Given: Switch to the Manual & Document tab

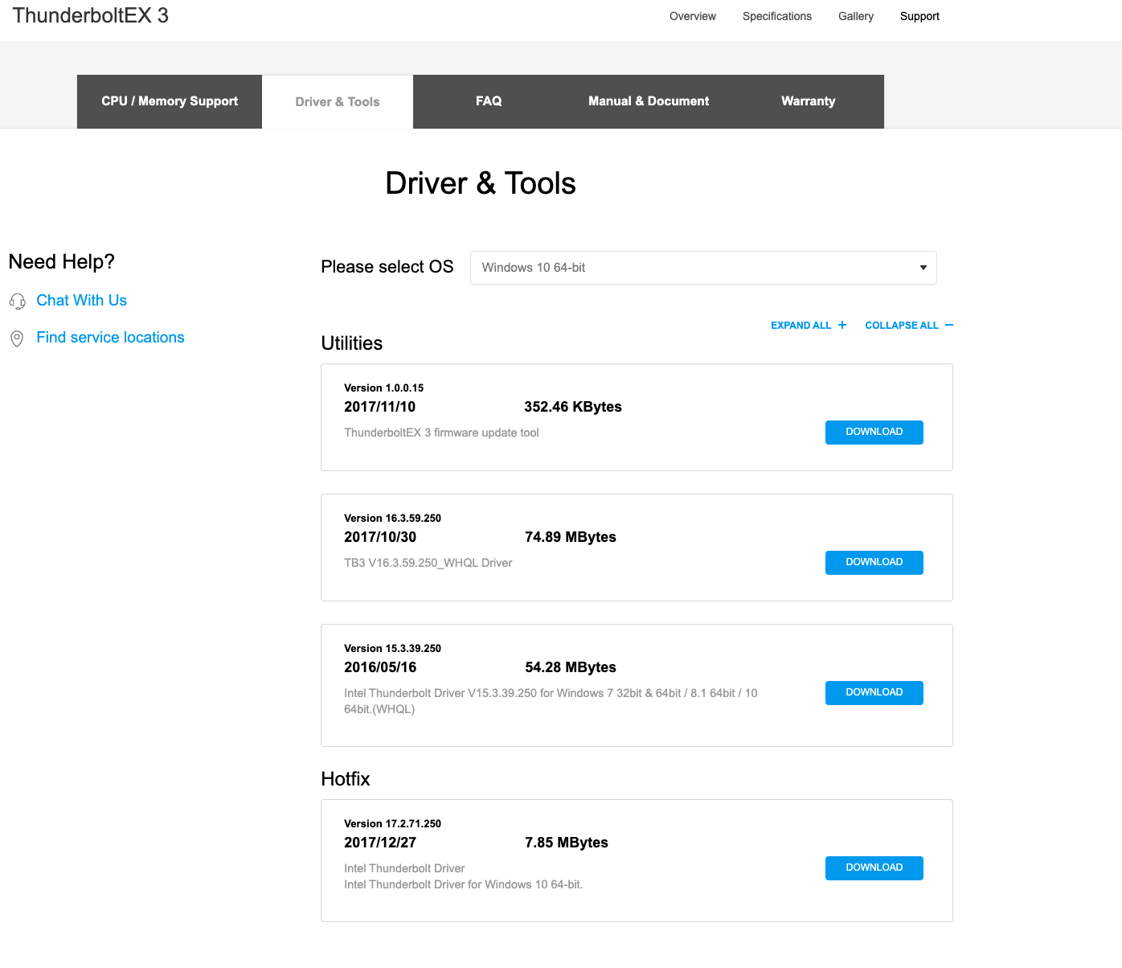Looking at the screenshot, I should (649, 101).
